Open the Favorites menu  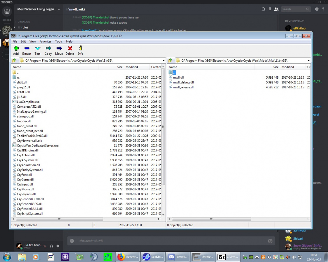point(45,41)
